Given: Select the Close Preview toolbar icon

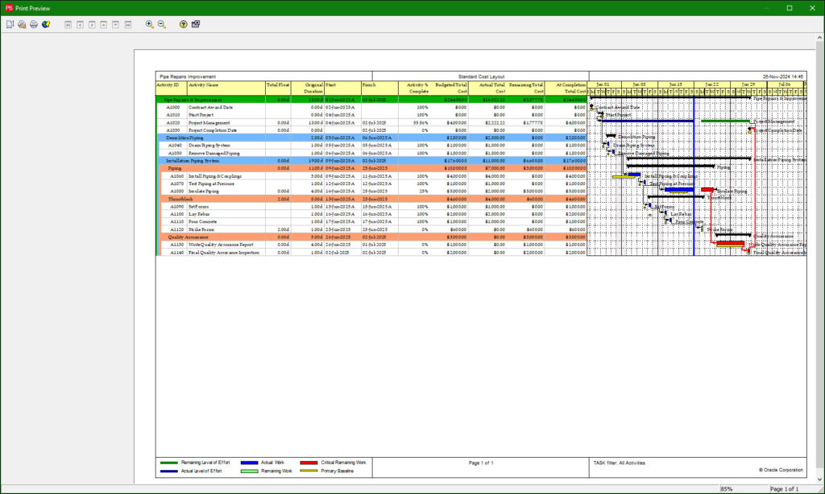Looking at the screenshot, I should [196, 24].
